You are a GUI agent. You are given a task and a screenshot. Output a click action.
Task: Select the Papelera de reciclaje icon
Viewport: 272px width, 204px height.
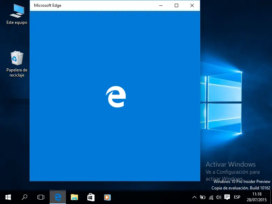17,64
